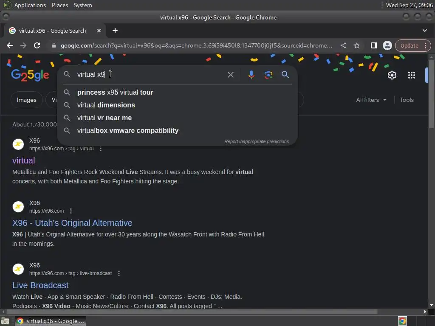Expand the All filters dropdown
Viewport: 435px width, 326px height.
(371, 100)
